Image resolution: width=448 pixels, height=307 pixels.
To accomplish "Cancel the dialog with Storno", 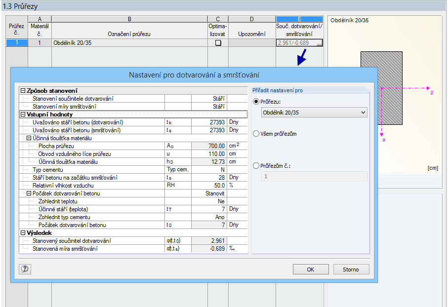I will pos(351,269).
